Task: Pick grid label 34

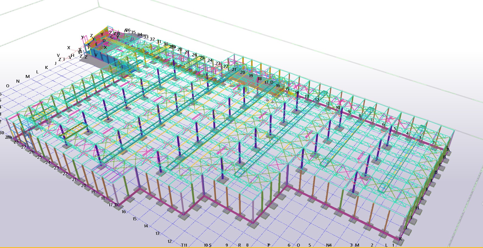Action: pos(140,35)
